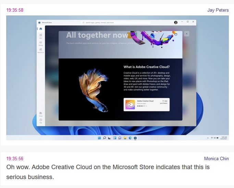Open the Apps section in the sidebar
234x188 pixels.
click(x=41, y=36)
